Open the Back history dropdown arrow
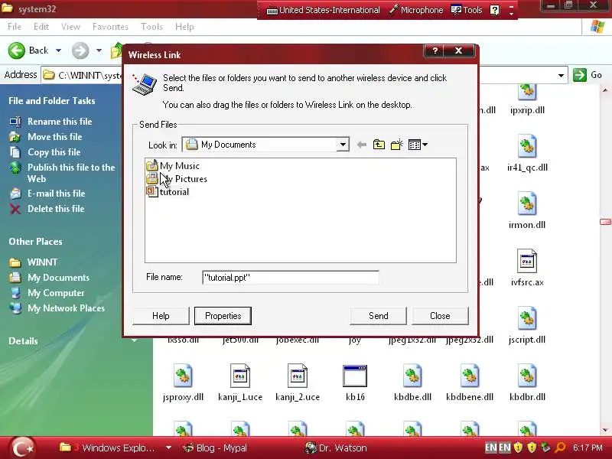Screen dimensions: 612x459 click(58, 50)
